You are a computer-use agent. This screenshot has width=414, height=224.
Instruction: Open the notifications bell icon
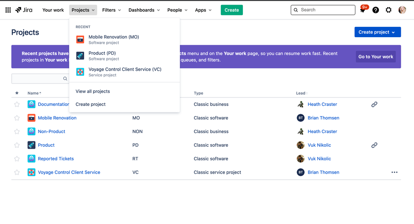coord(363,10)
